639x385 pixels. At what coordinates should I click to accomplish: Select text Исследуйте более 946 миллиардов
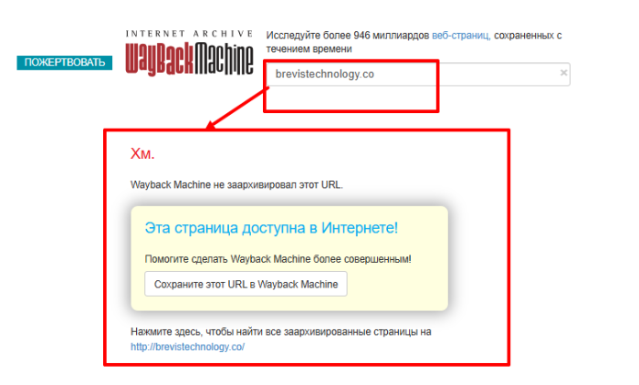pos(348,36)
